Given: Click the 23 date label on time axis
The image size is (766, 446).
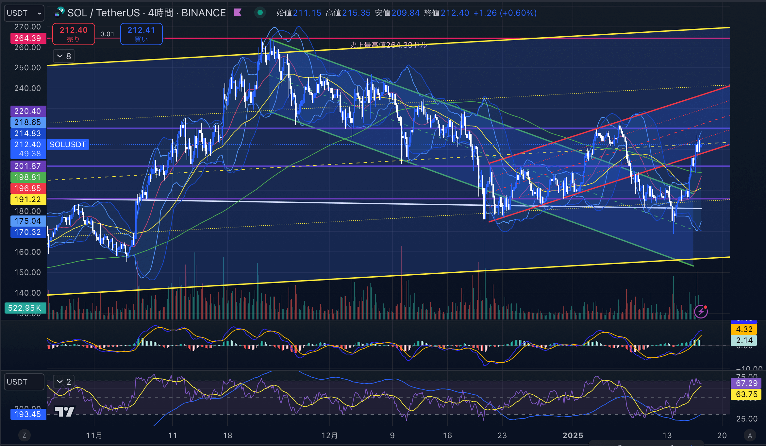Looking at the screenshot, I should tap(502, 436).
